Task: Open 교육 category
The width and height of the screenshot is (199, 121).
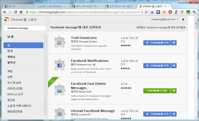Action: 10,77
